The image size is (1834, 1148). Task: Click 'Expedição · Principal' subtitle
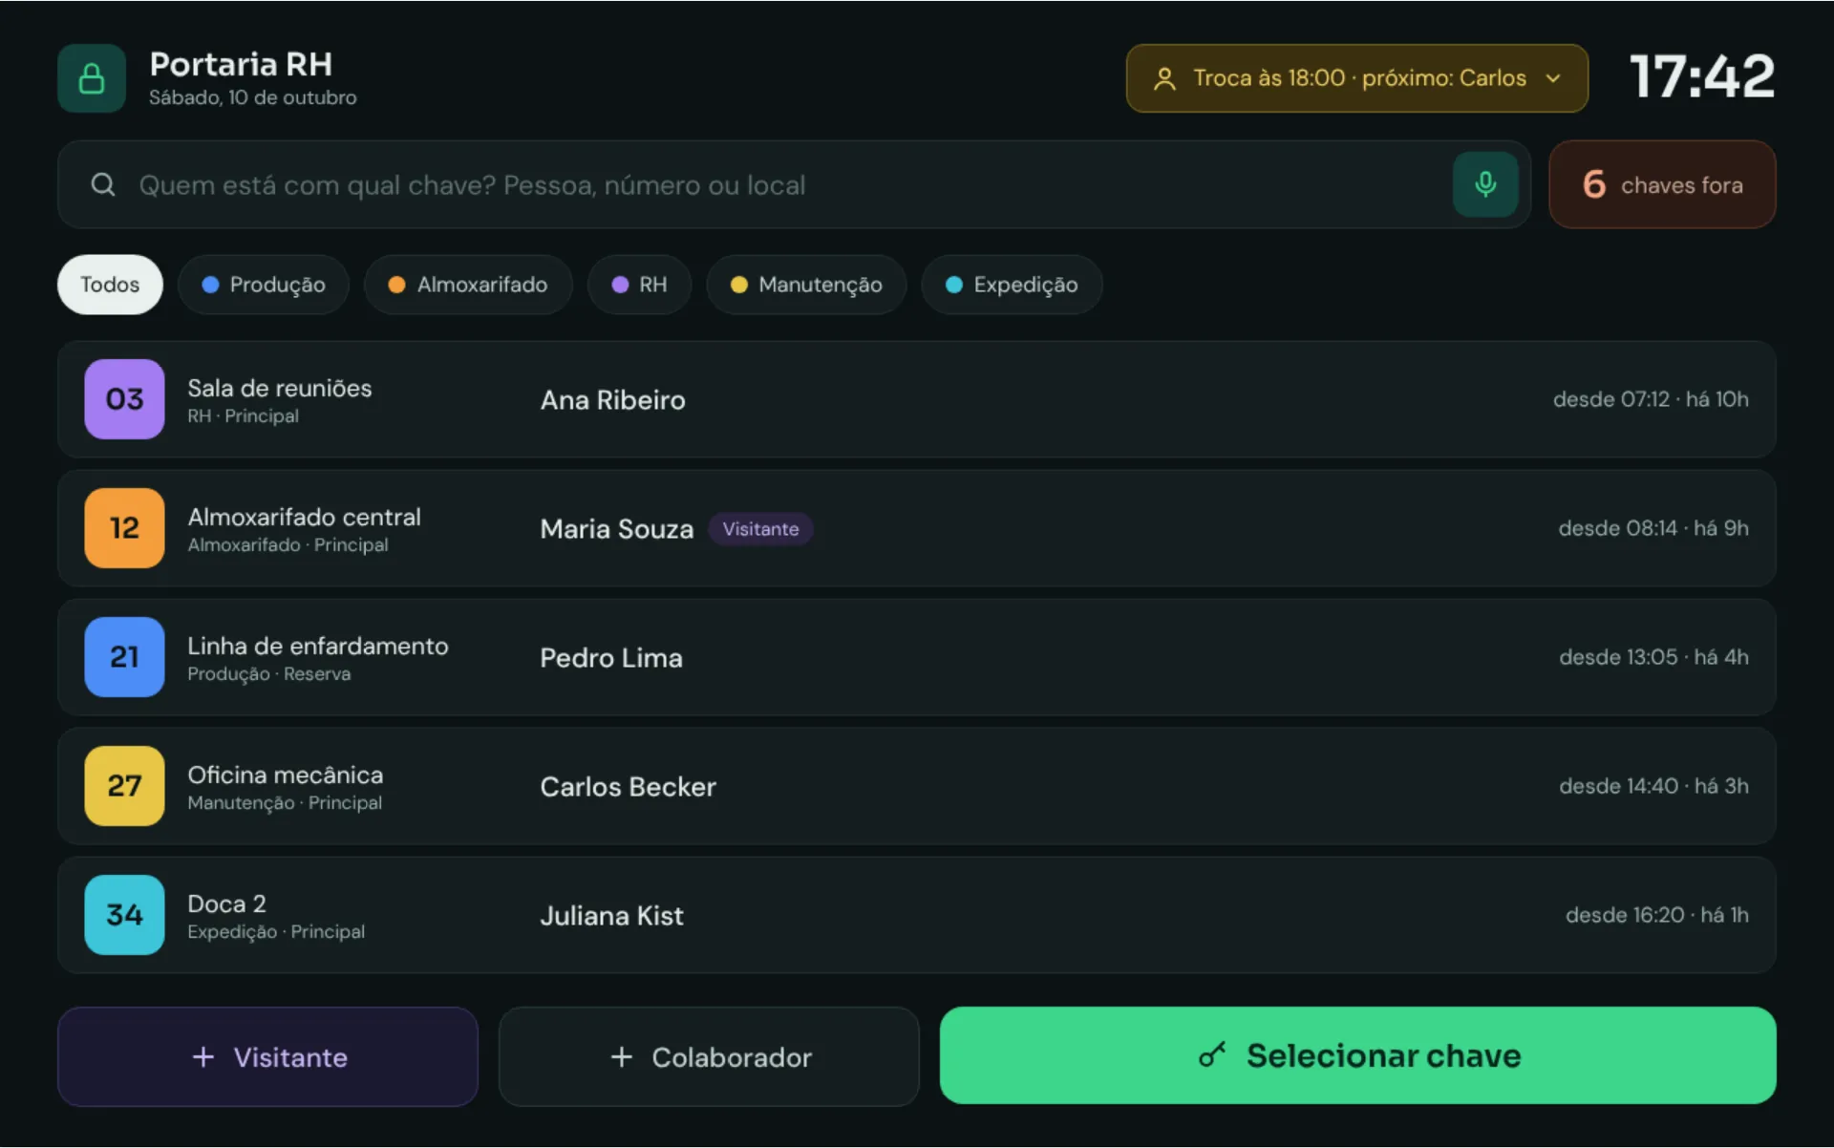pyautogui.click(x=276, y=932)
